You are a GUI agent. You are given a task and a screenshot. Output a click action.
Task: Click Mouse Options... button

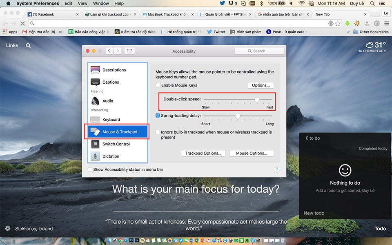(x=252, y=153)
